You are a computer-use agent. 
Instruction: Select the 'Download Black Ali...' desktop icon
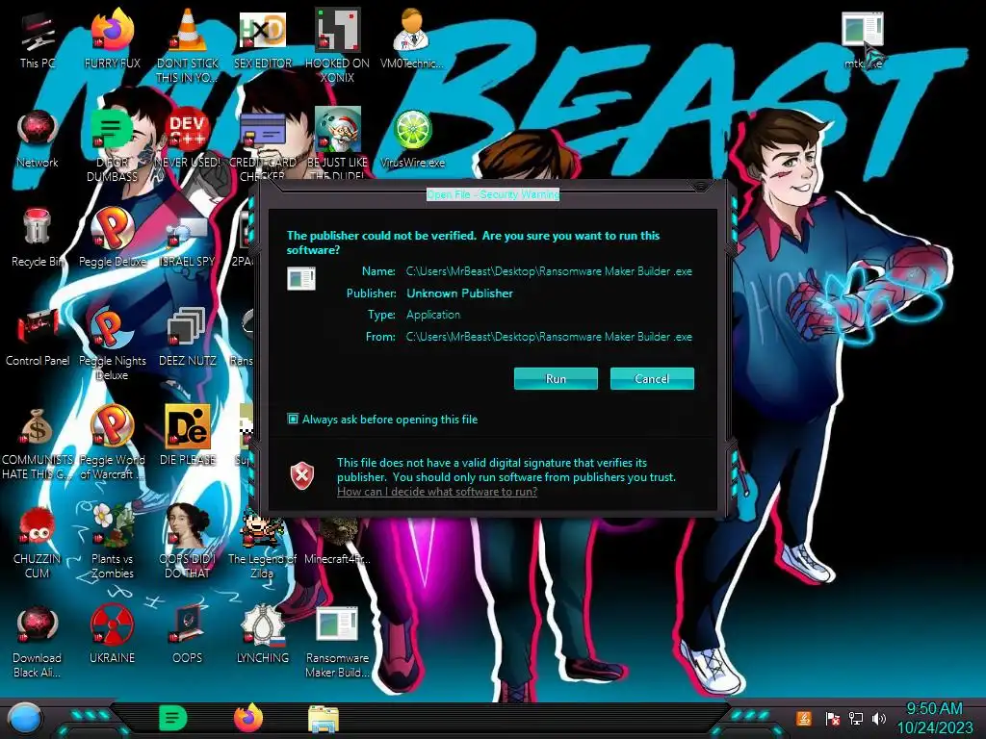click(38, 642)
